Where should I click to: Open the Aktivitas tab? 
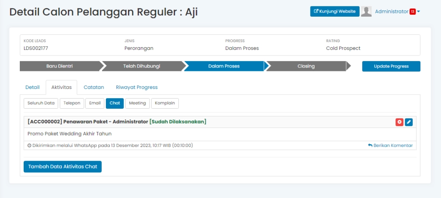[61, 87]
